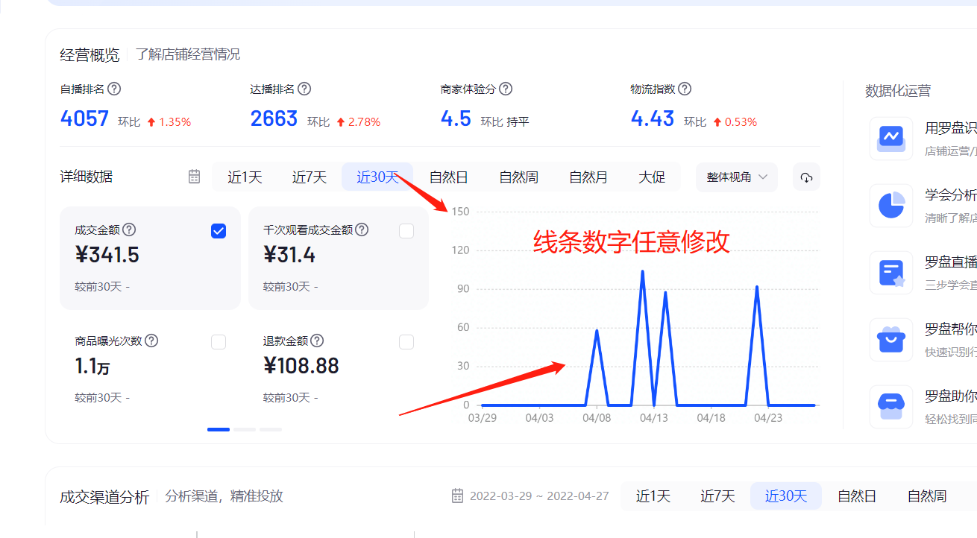This screenshot has width=977, height=538.
Task: Switch to the 自然月 tab
Action: point(588,177)
